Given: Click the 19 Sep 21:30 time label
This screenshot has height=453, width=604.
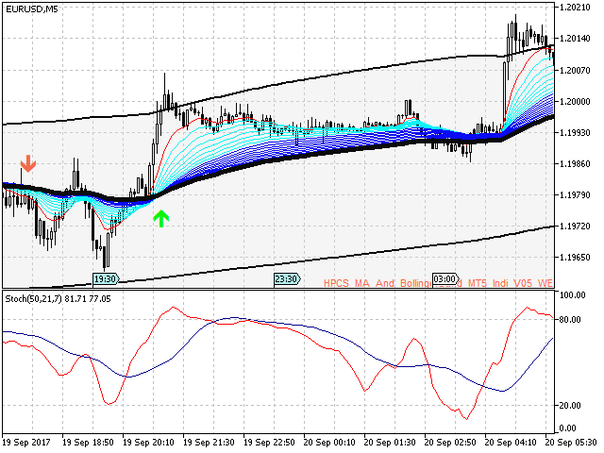Looking at the screenshot, I should click(x=209, y=443).
